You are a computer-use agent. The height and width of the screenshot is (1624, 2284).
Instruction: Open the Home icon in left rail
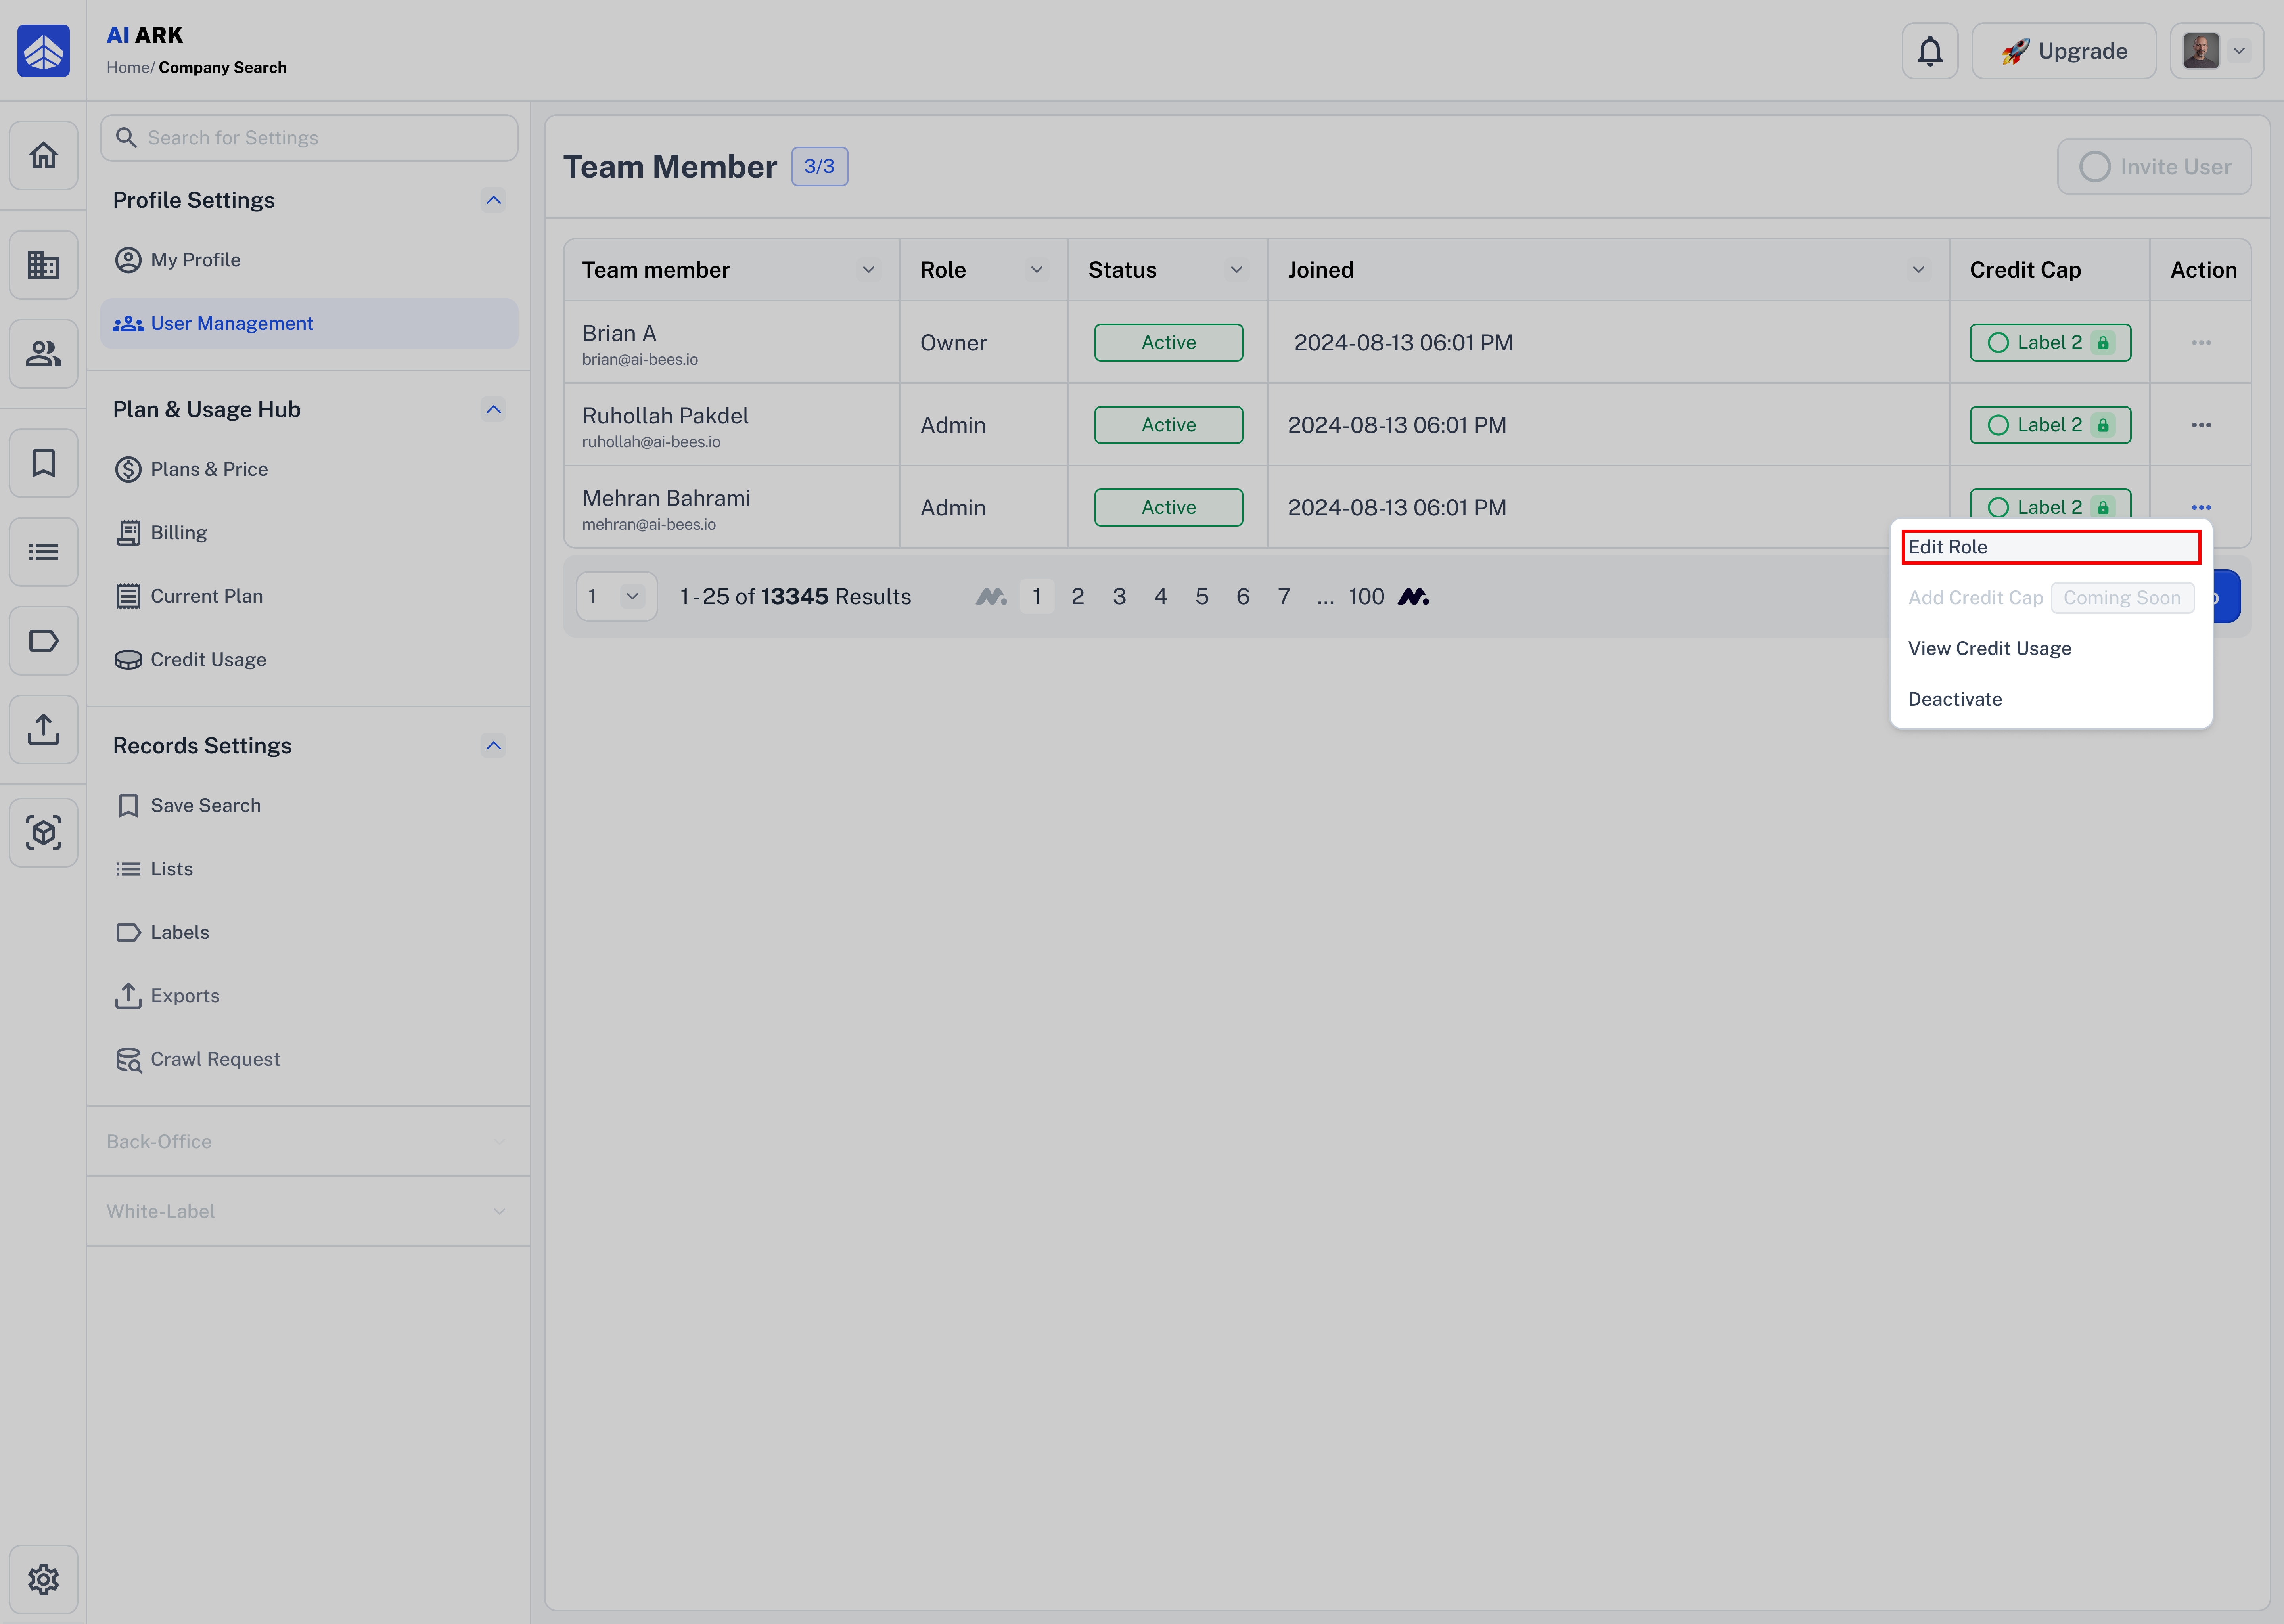point(43,155)
